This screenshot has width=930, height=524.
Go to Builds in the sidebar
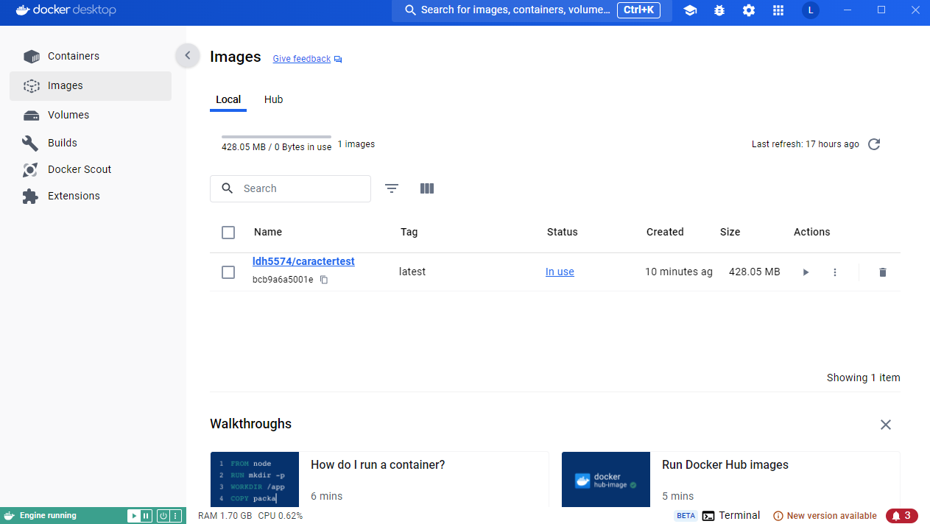click(91, 143)
